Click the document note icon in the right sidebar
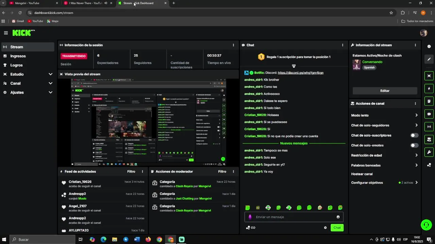This screenshot has width=435, height=244. click(x=429, y=101)
